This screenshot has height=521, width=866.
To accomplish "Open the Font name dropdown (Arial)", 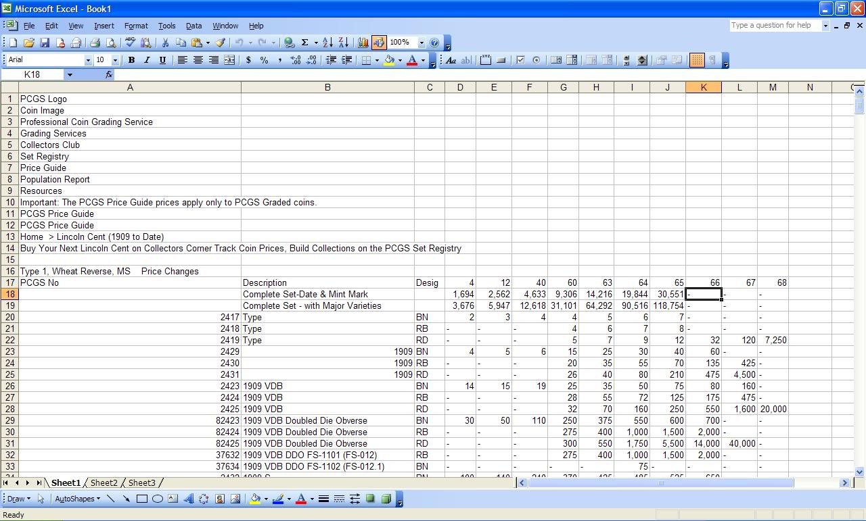I will [87, 60].
